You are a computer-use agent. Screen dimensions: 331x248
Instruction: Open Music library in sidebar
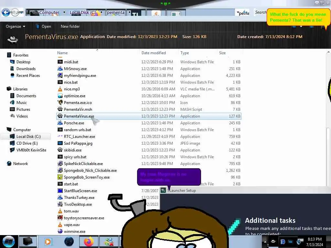pos(22,102)
